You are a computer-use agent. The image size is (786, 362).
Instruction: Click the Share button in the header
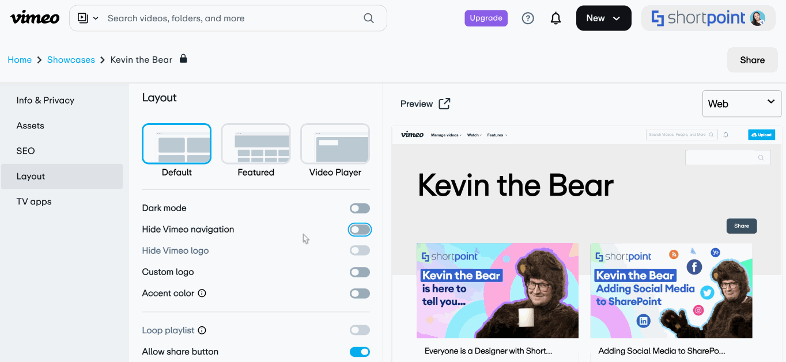pos(752,60)
